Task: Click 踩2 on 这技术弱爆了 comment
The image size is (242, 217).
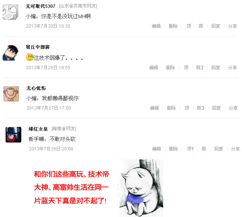Action: pos(200,68)
